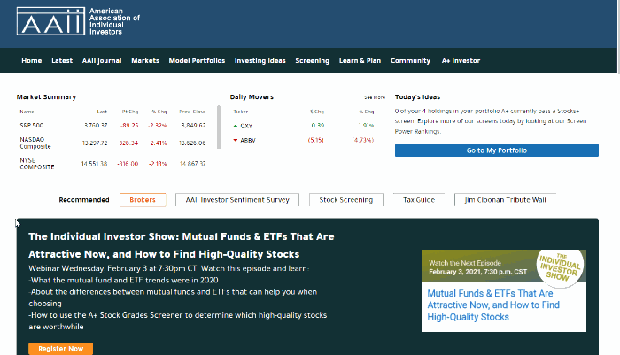
Task: Click NASDAQ Composite row name
Action: point(35,143)
